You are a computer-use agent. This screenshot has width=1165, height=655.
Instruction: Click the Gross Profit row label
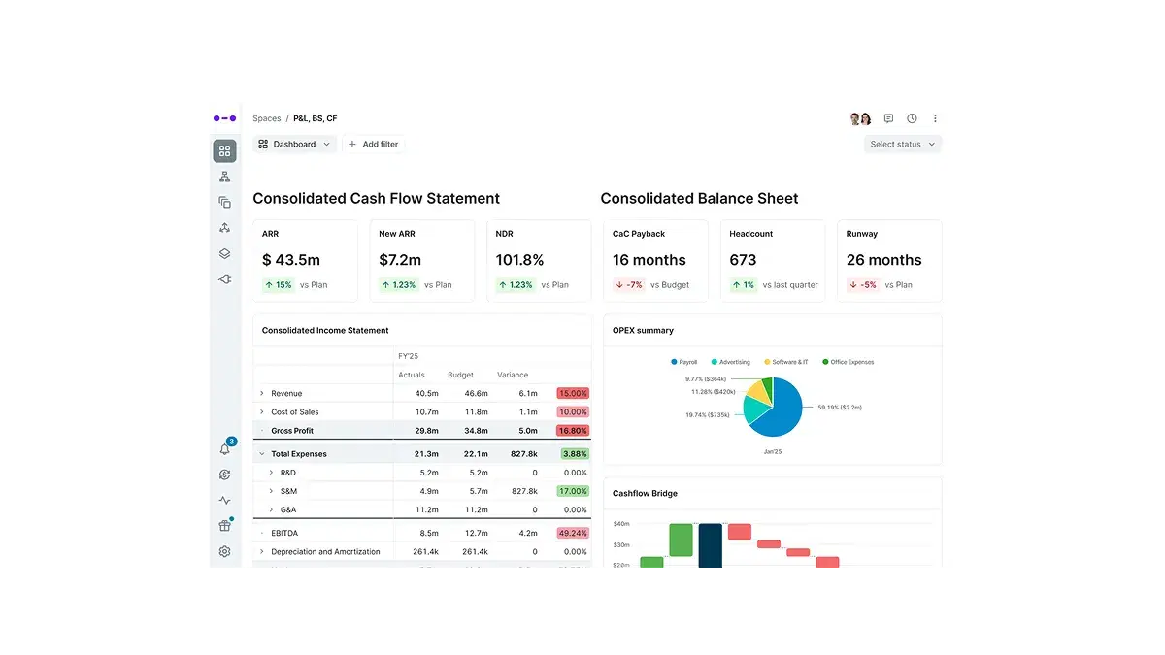pyautogui.click(x=292, y=431)
